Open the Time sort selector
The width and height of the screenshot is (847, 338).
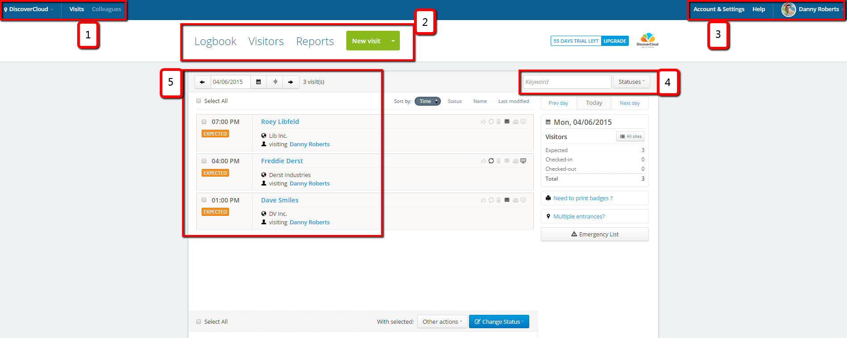428,101
